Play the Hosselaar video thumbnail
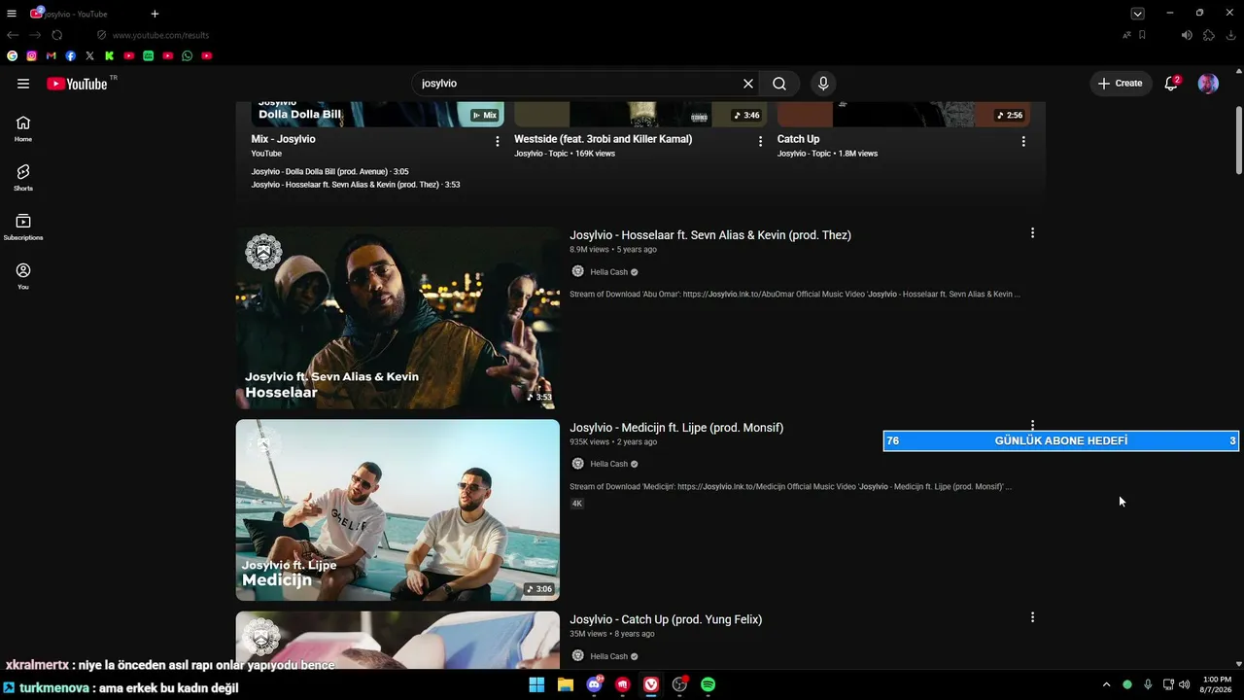Viewport: 1244px width, 700px height. coord(397,318)
